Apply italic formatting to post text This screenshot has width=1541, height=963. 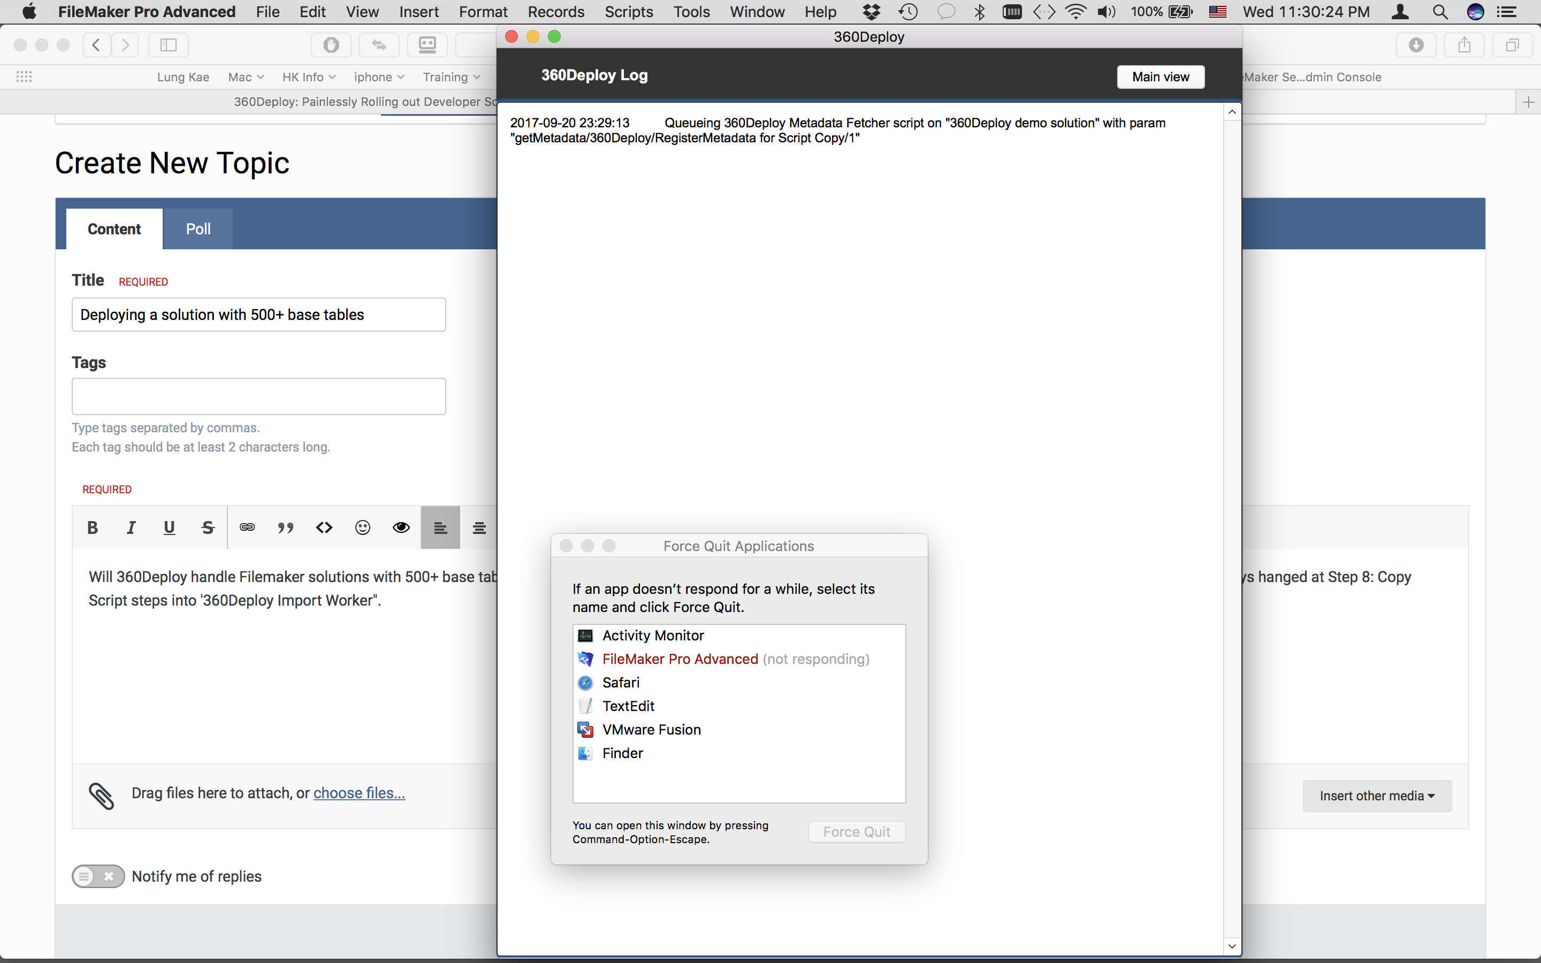pos(131,528)
